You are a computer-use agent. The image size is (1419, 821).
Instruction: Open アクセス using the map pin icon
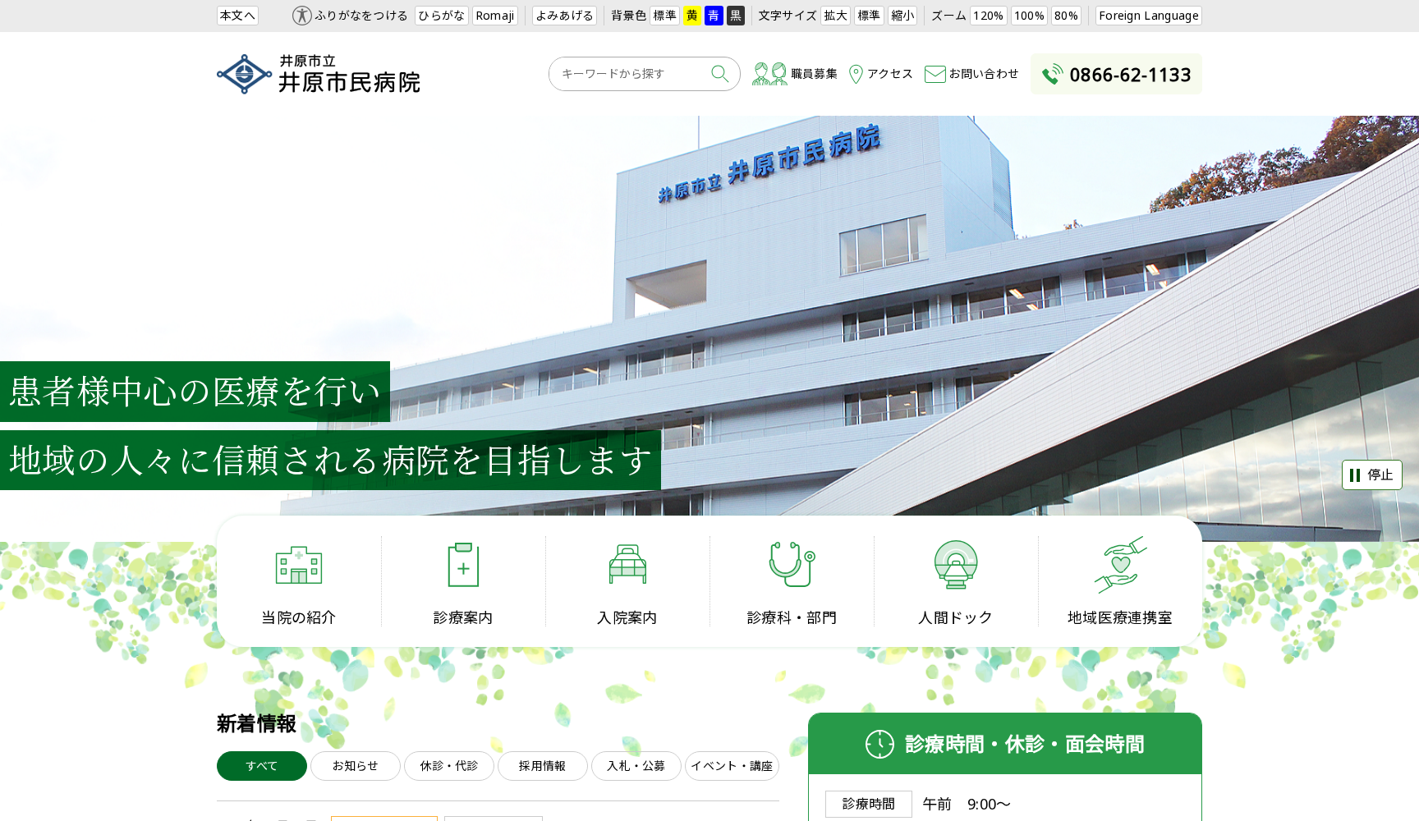coord(857,74)
